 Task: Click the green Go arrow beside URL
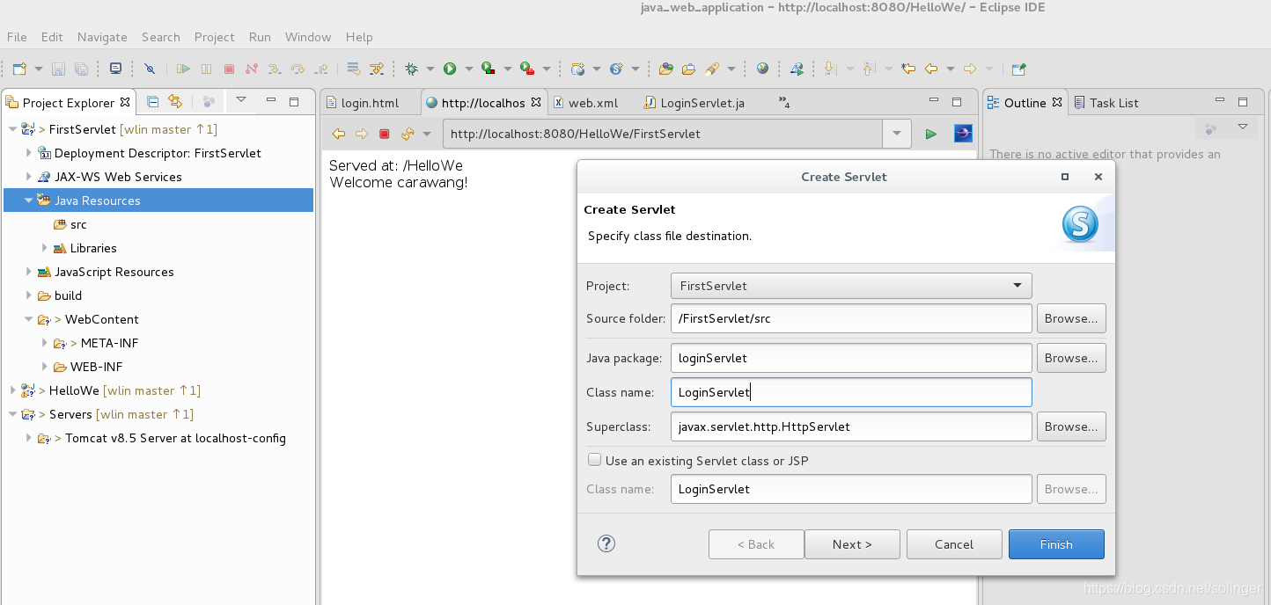(931, 134)
